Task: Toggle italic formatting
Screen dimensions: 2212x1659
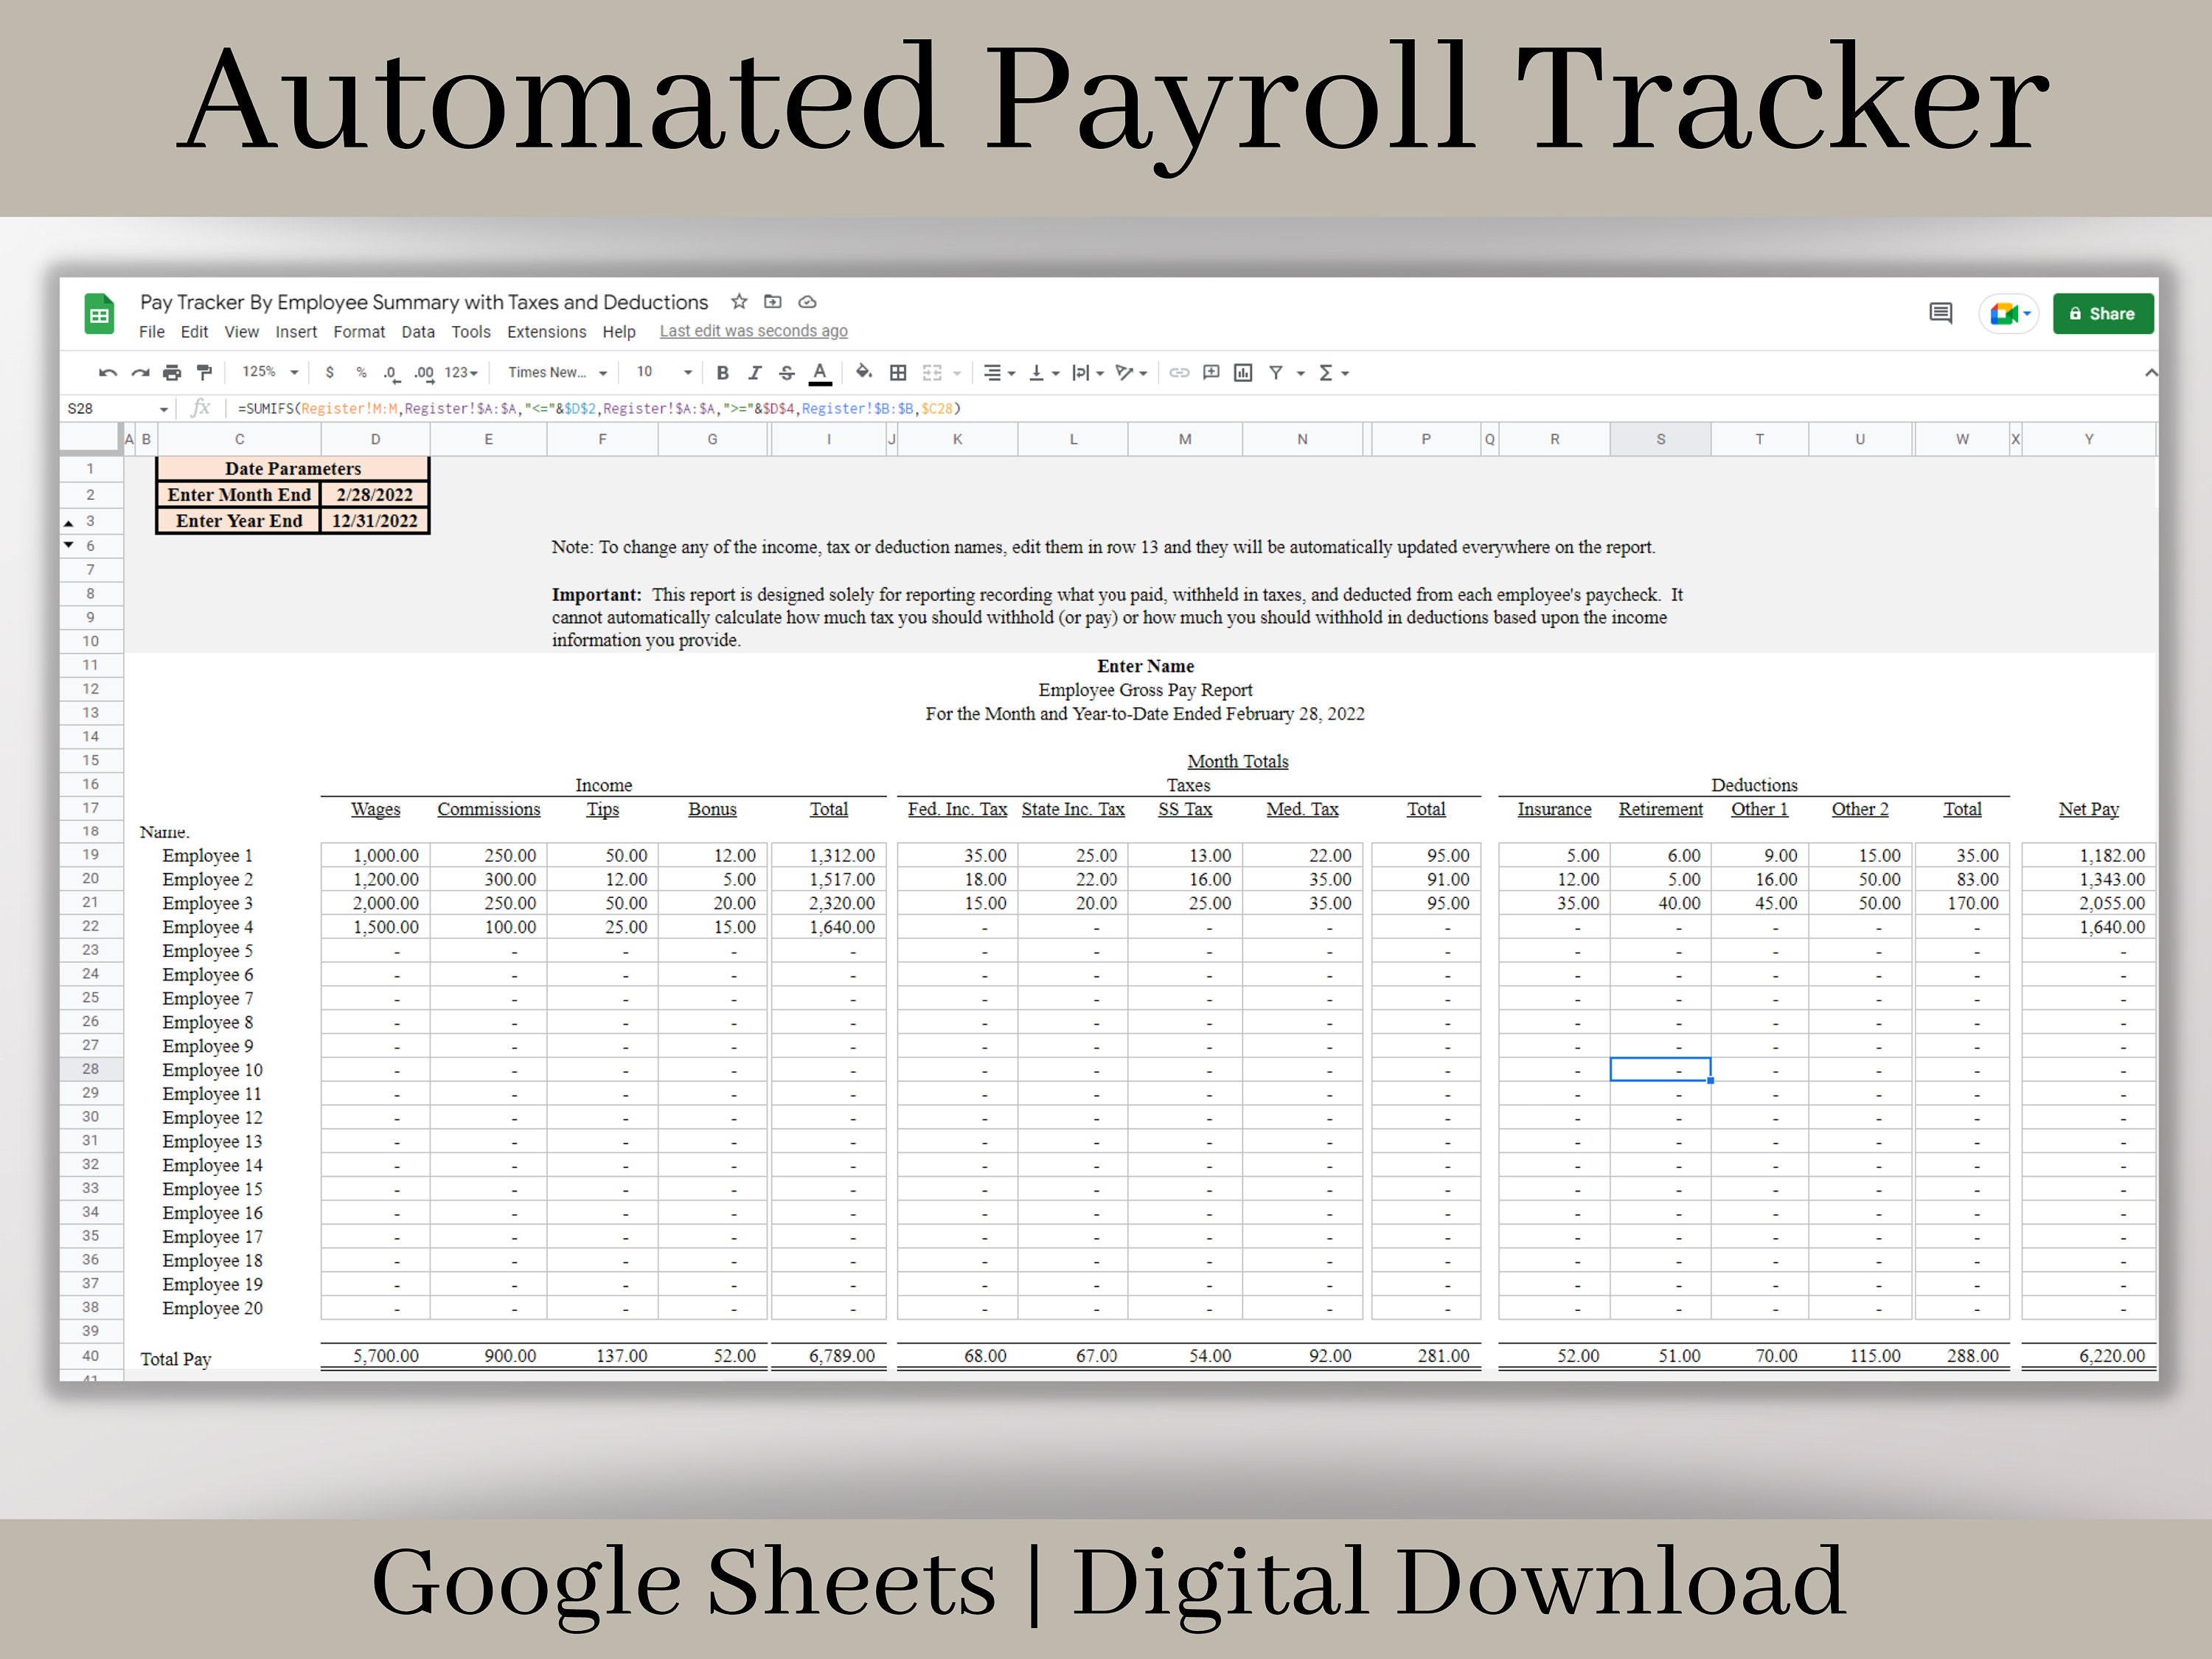Action: 755,373
